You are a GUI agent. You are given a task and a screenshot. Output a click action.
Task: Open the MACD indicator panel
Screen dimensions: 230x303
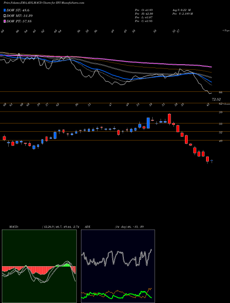click(39, 266)
